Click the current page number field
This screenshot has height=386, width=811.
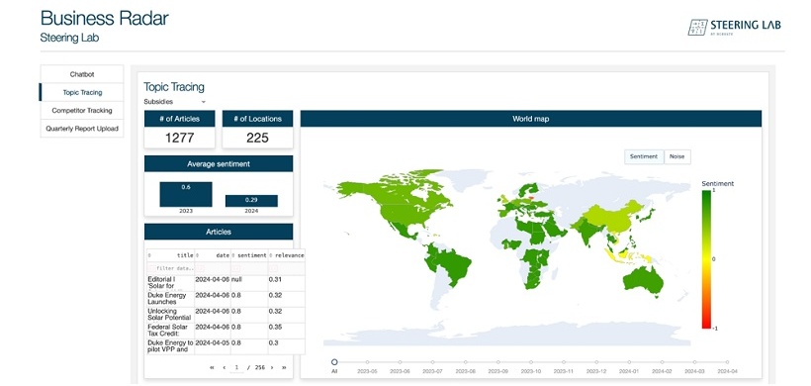pos(237,367)
